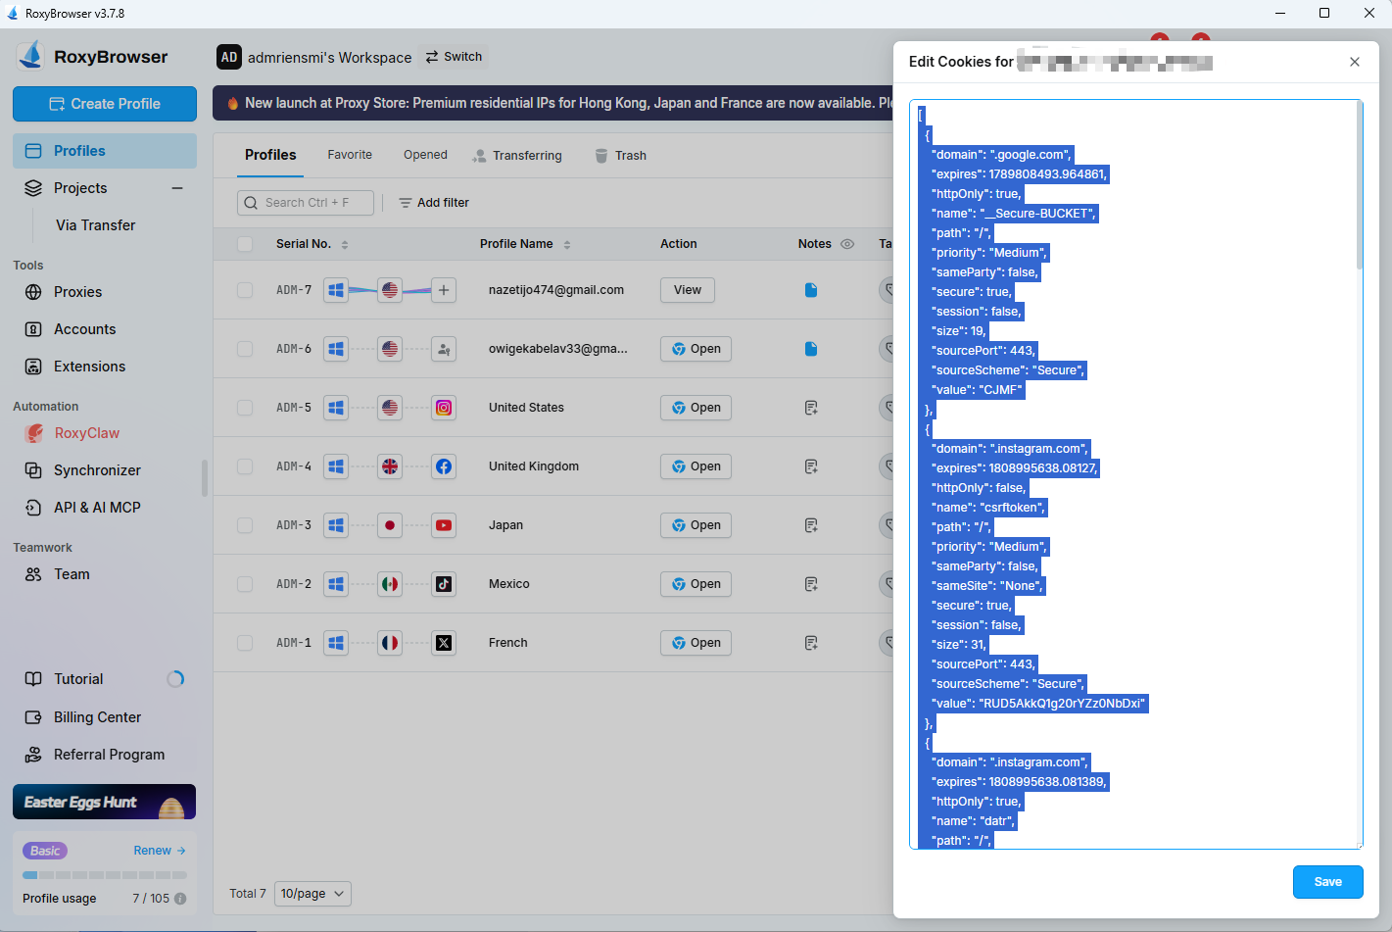1392x932 pixels.
Task: Collapse the Projects section in sidebar
Action: point(177,188)
